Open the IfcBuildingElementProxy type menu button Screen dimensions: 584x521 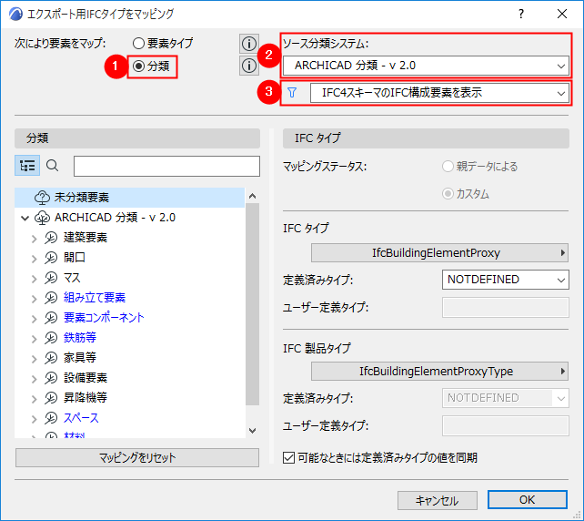[439, 253]
